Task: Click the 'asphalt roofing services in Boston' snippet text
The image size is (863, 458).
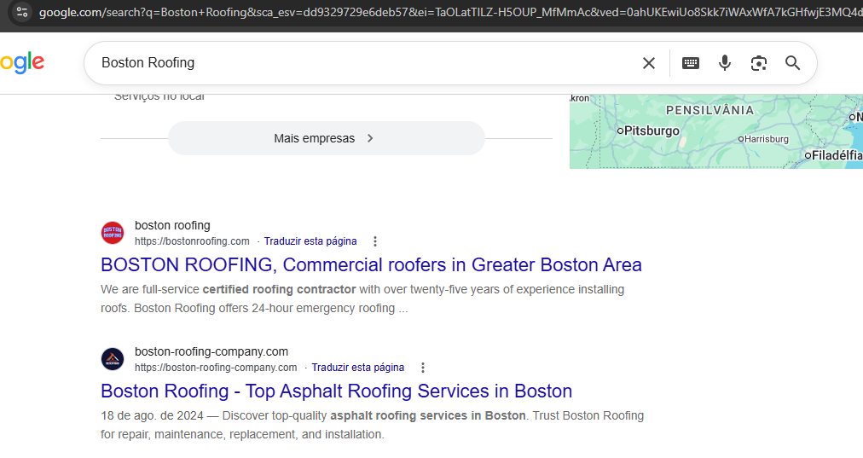Action: coord(427,415)
